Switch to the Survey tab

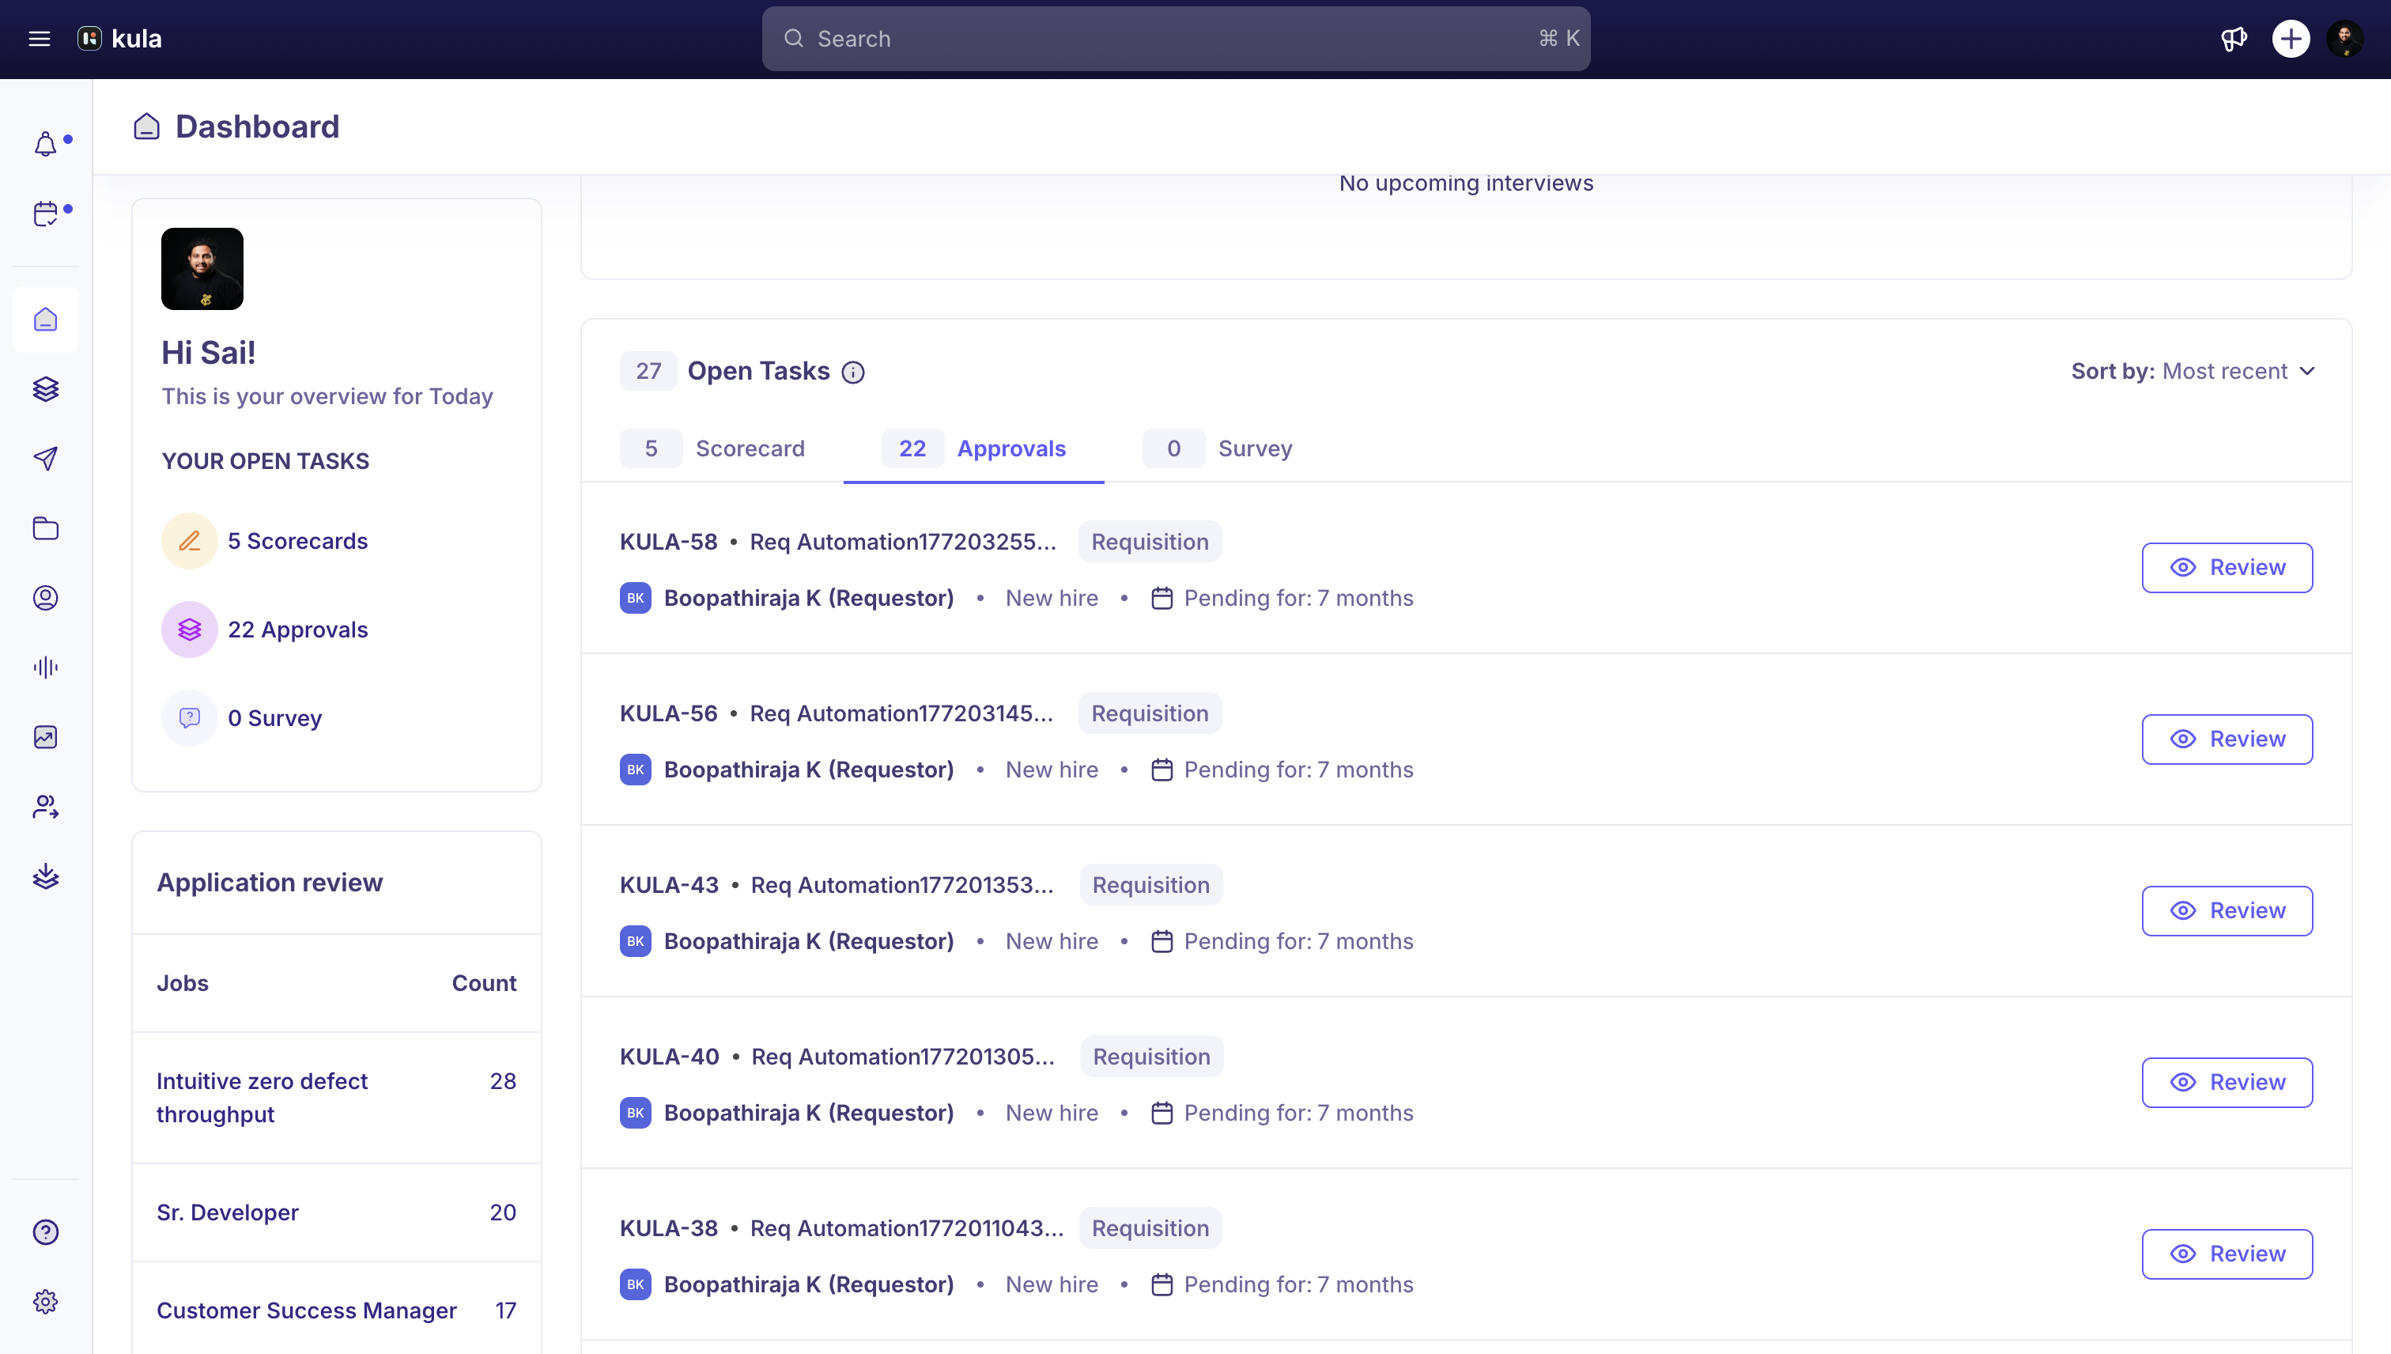click(1218, 448)
